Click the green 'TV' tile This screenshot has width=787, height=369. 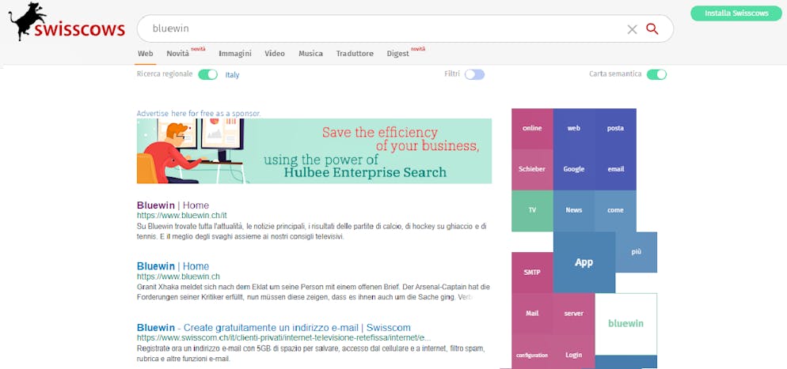click(532, 211)
